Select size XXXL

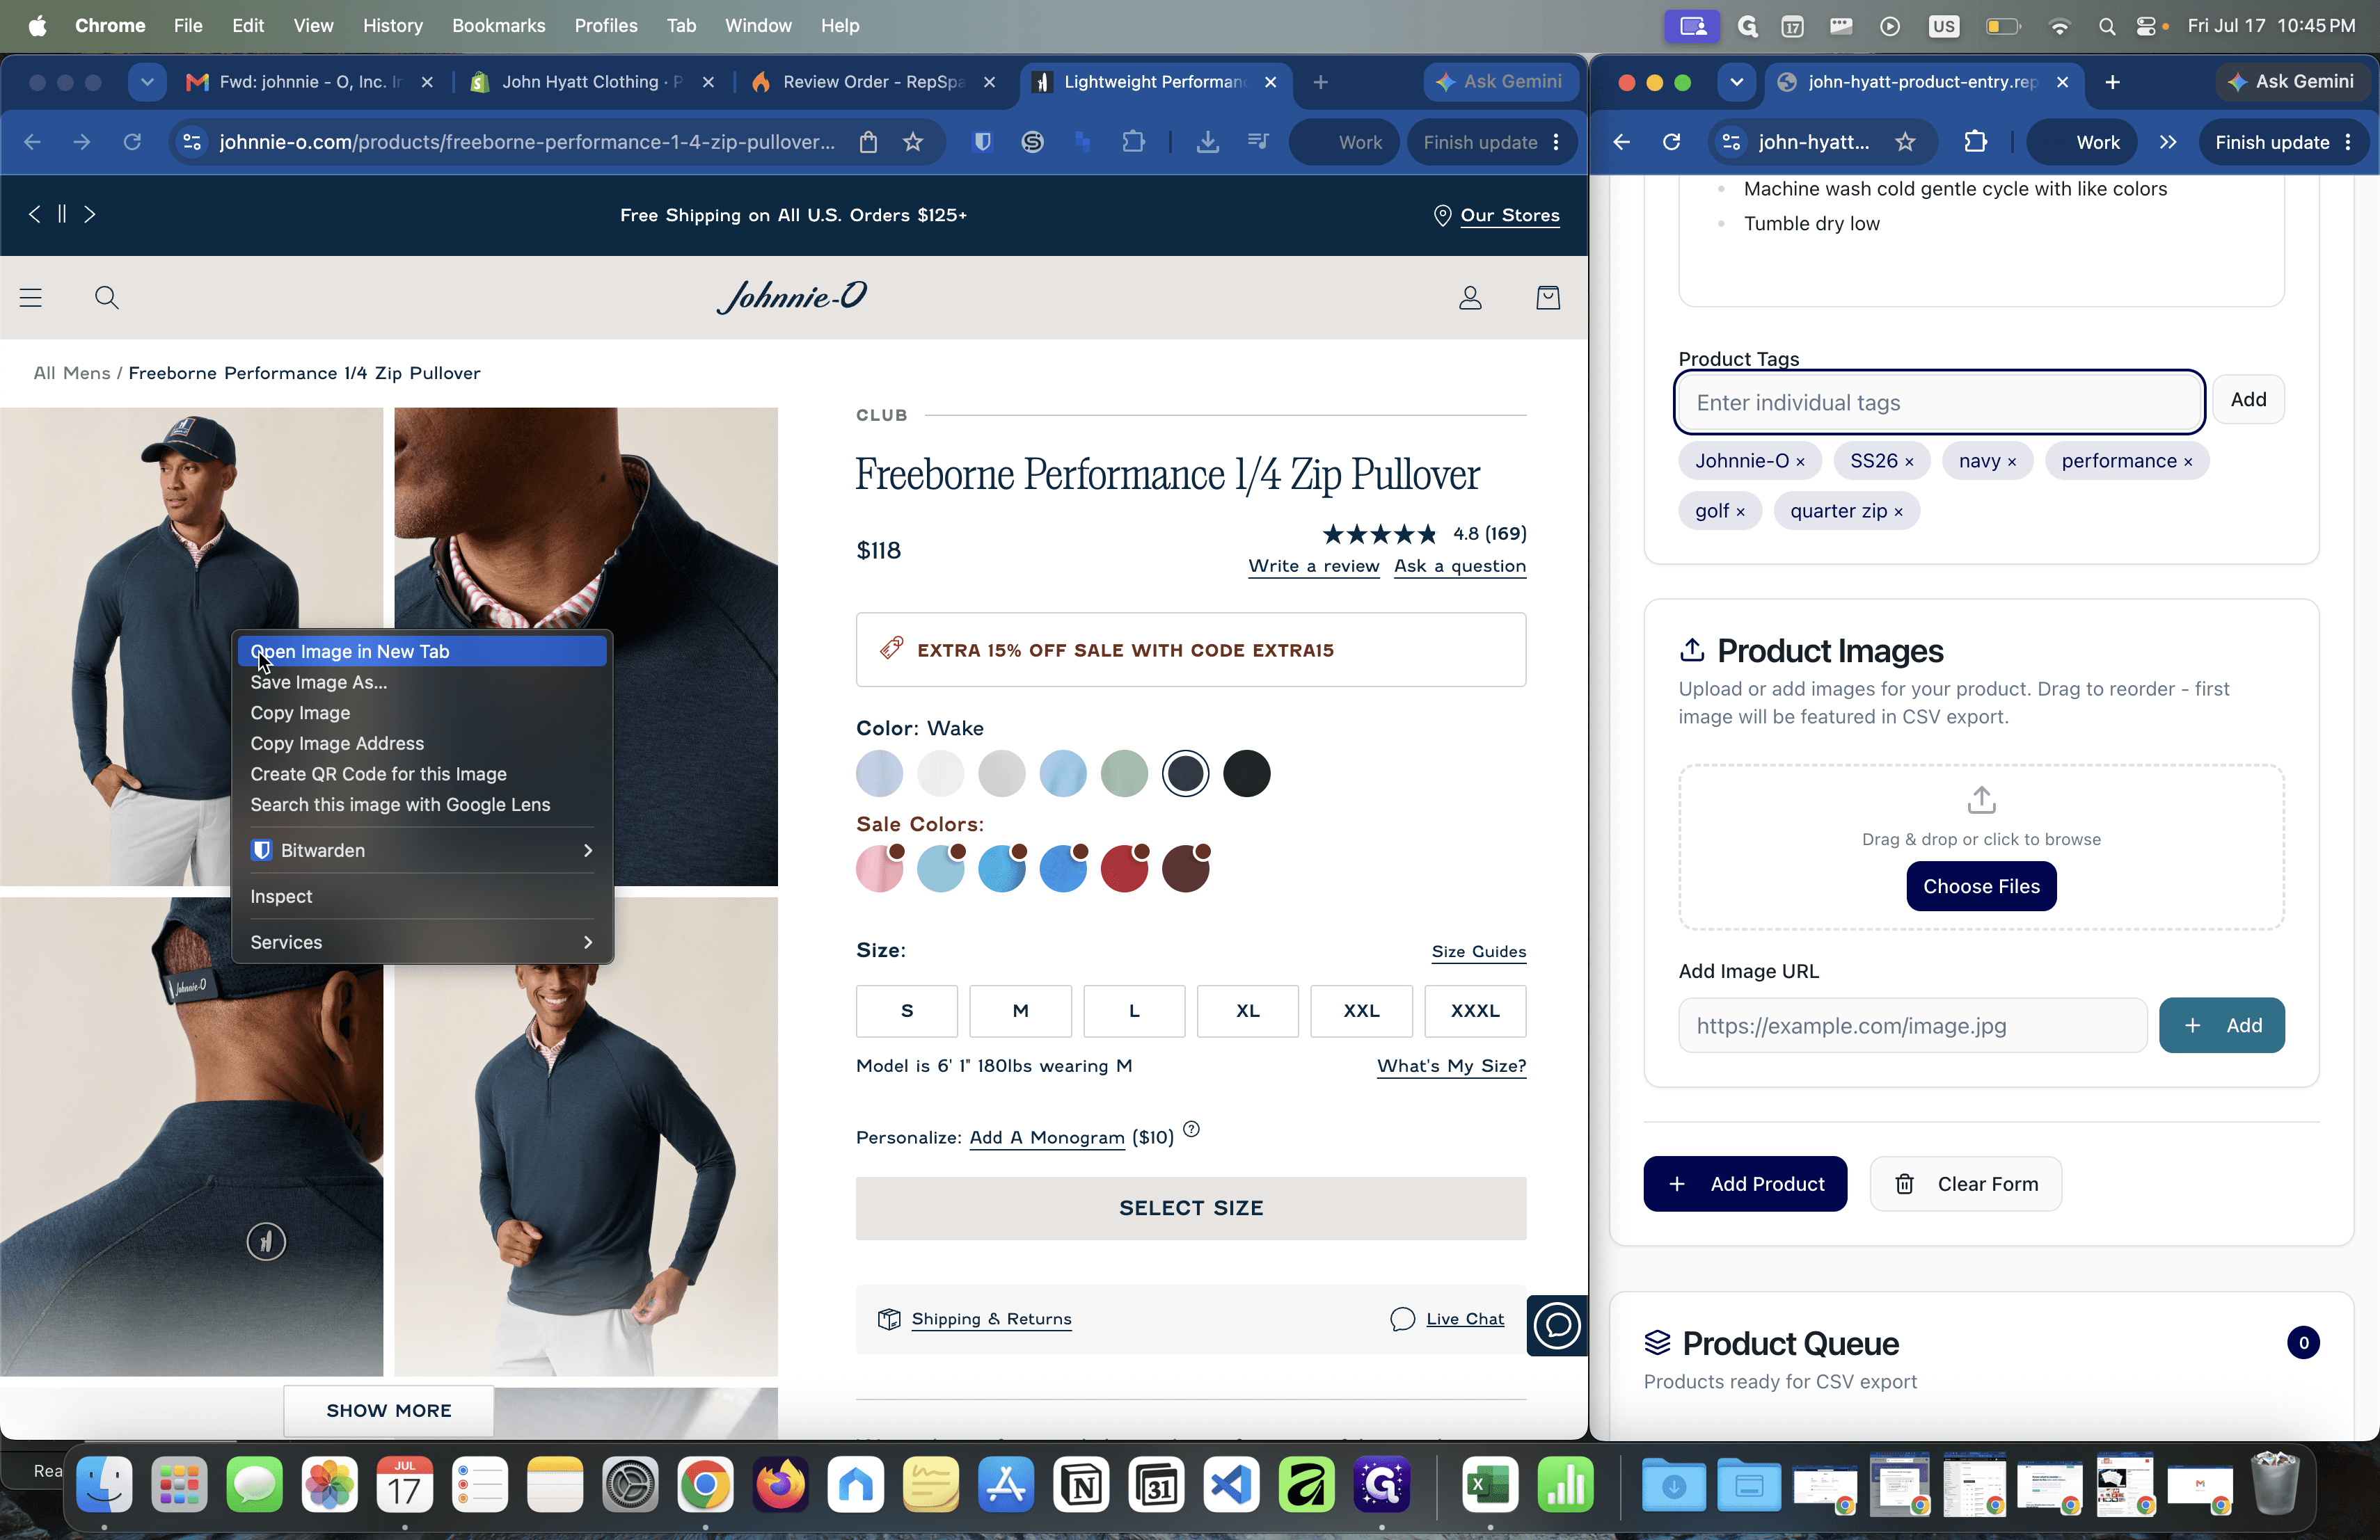coord(1474,1011)
